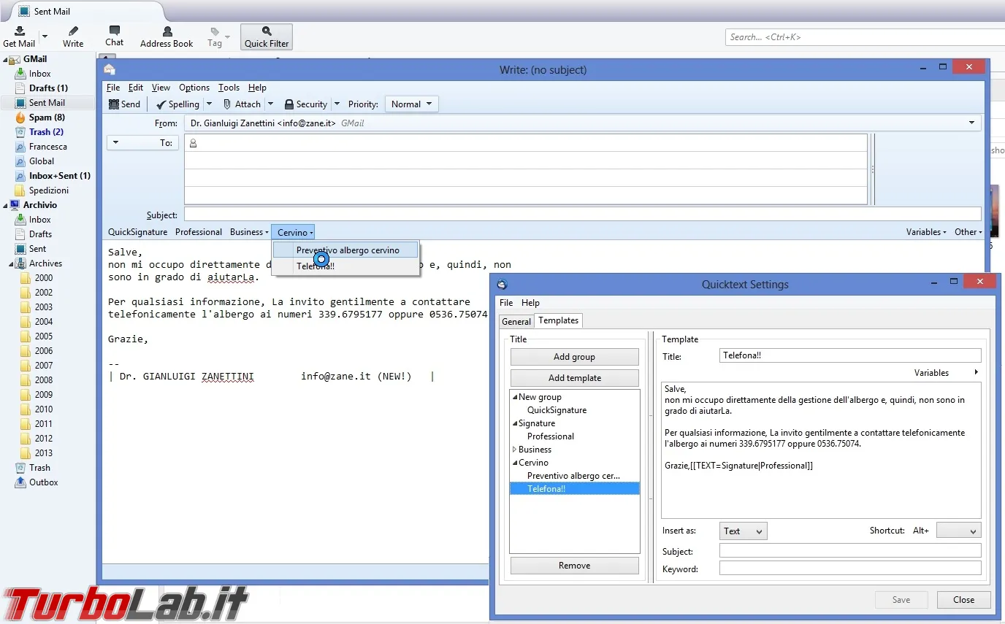Collapse the Archives folder tree
This screenshot has height=624, width=1005.
[x=12, y=263]
